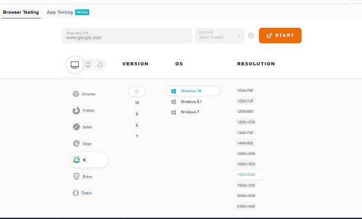Click the Place your URL field
Screen dimensions: 362x219
point(126,36)
